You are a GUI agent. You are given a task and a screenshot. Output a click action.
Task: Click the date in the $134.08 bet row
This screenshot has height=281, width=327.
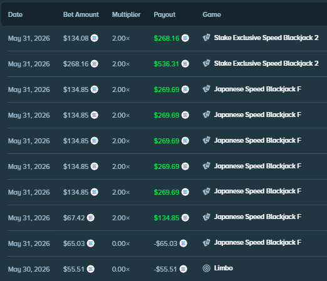[29, 38]
